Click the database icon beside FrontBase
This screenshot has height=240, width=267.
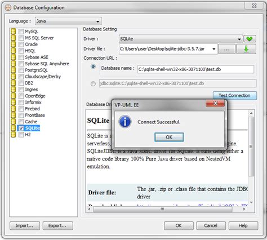coord(13,115)
